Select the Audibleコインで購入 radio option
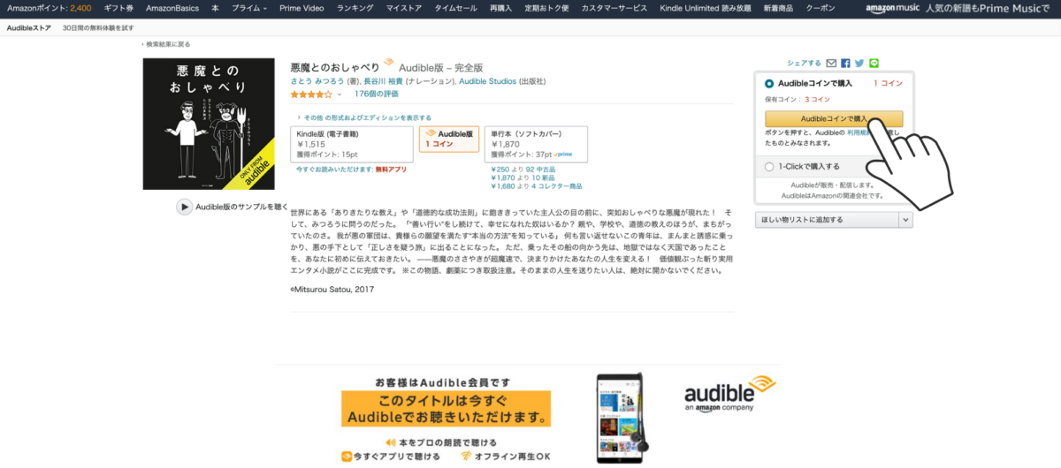Image resolution: width=1061 pixels, height=468 pixels. [x=769, y=83]
